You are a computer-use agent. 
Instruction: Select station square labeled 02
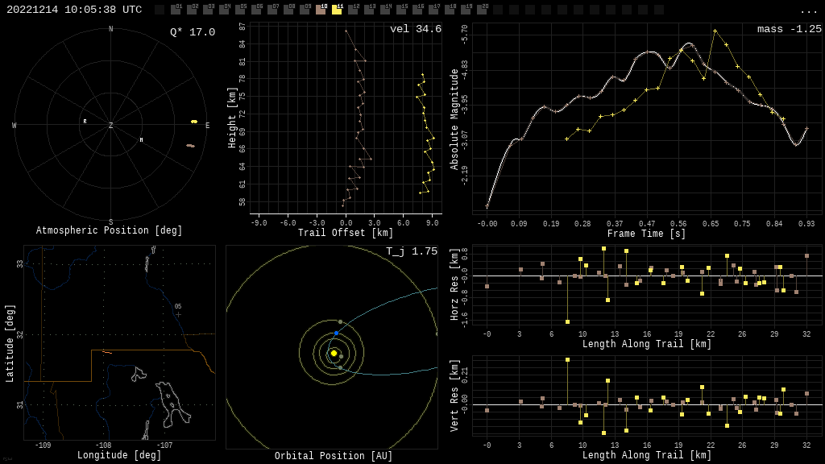coord(192,10)
